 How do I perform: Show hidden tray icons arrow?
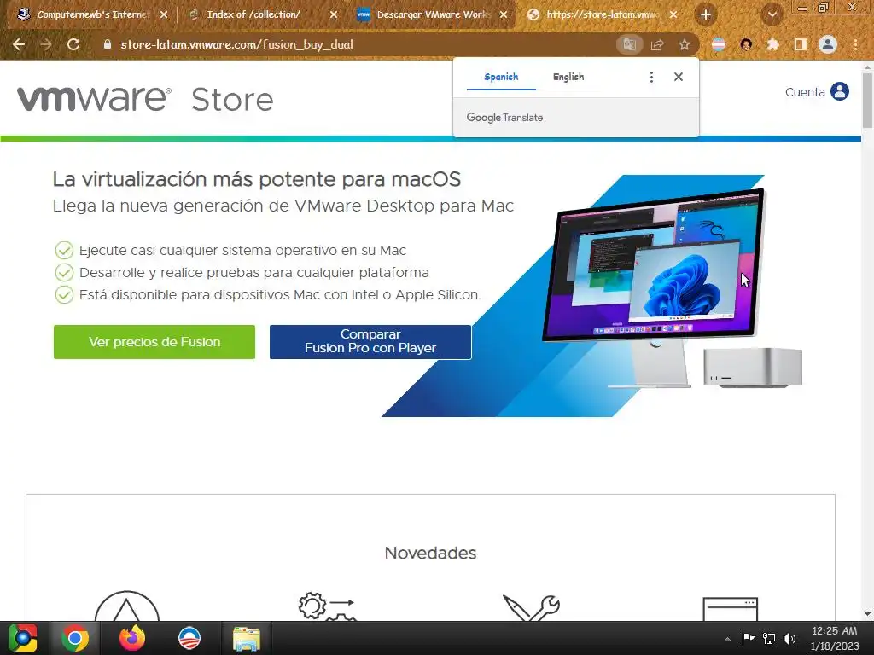727,639
